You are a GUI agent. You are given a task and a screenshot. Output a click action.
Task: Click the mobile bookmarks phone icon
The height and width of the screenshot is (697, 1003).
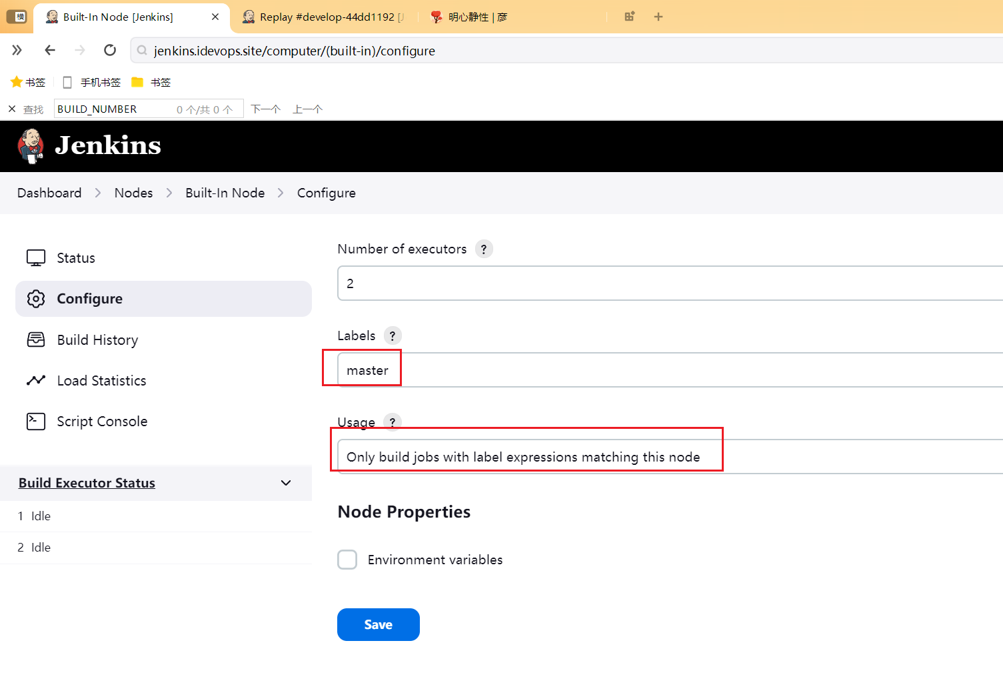click(67, 82)
